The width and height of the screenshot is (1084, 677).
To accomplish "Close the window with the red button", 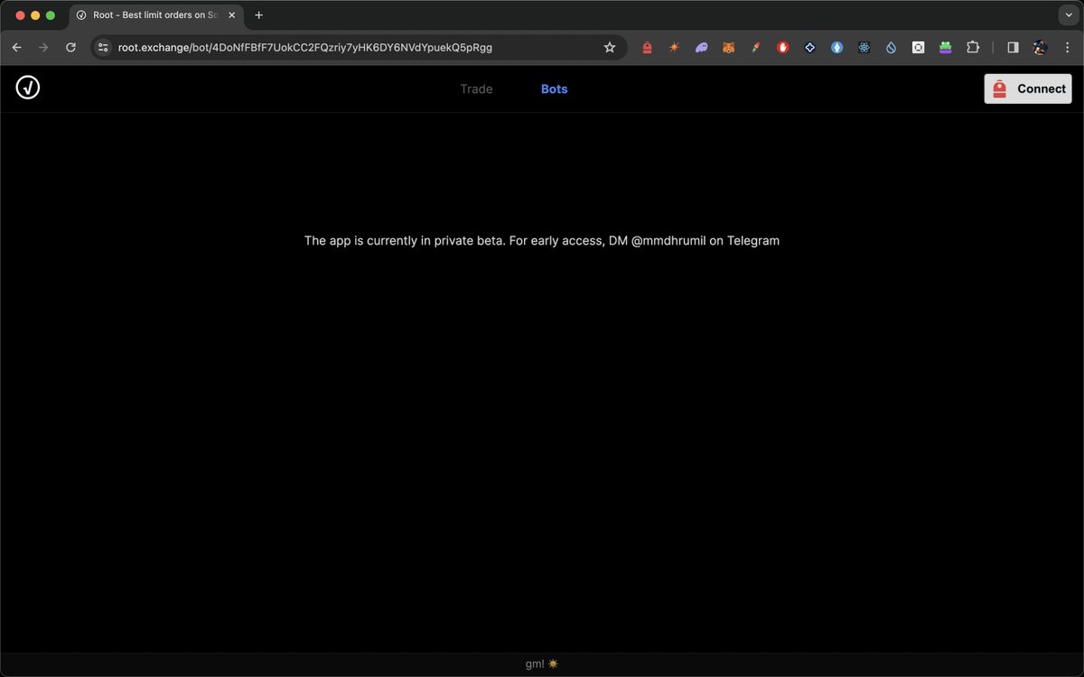I will pos(21,15).
